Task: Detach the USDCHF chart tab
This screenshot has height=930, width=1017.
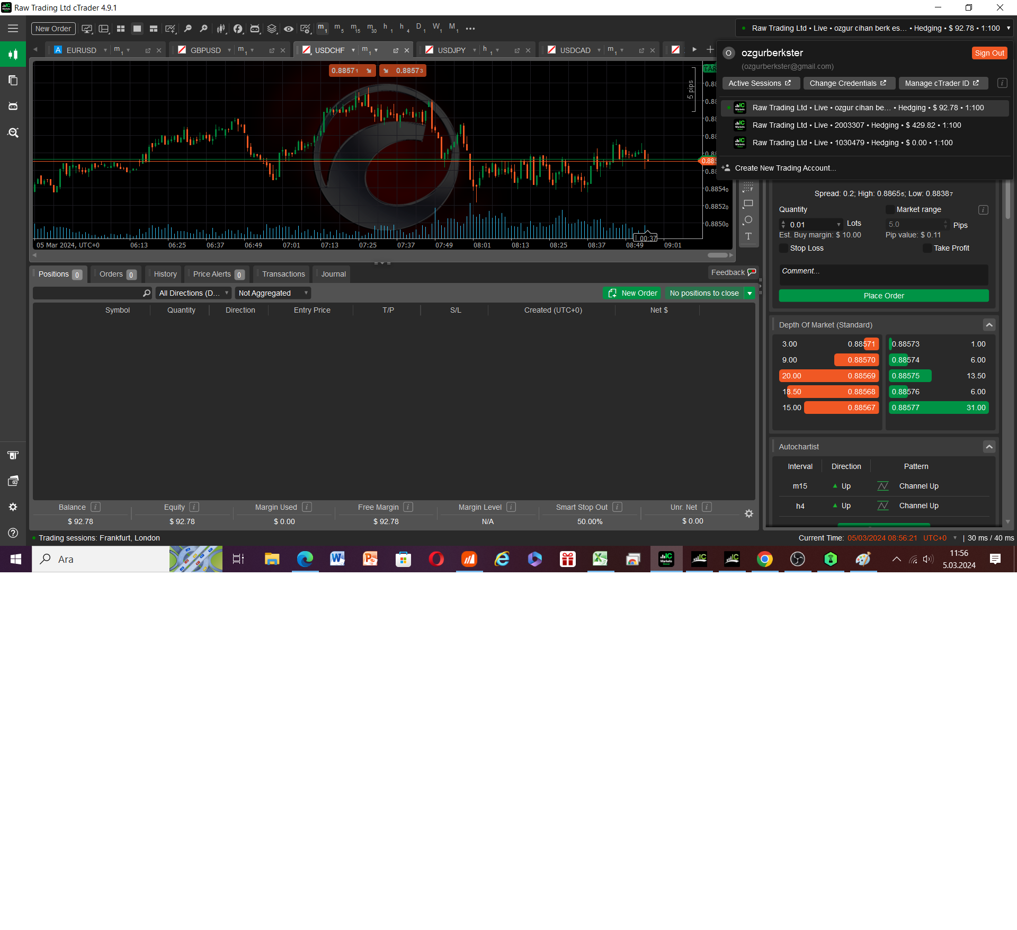Action: (x=396, y=50)
